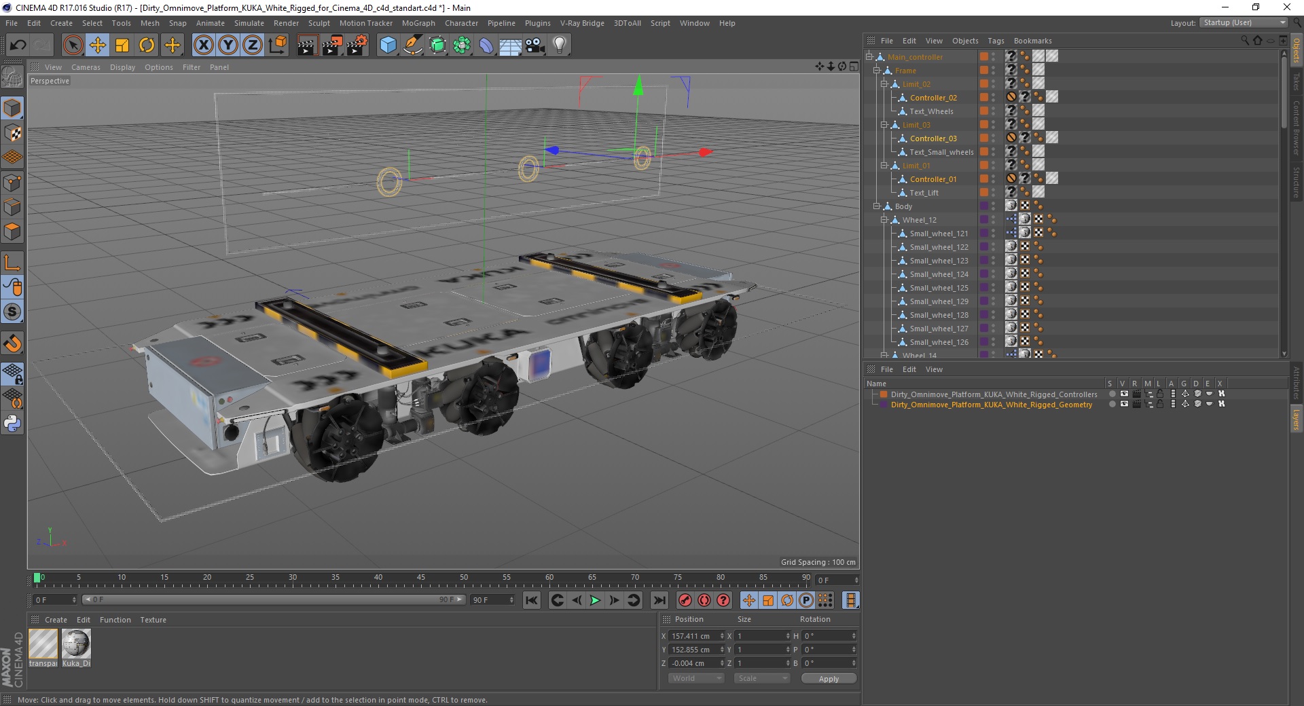Click the deformer object icon

tap(486, 45)
